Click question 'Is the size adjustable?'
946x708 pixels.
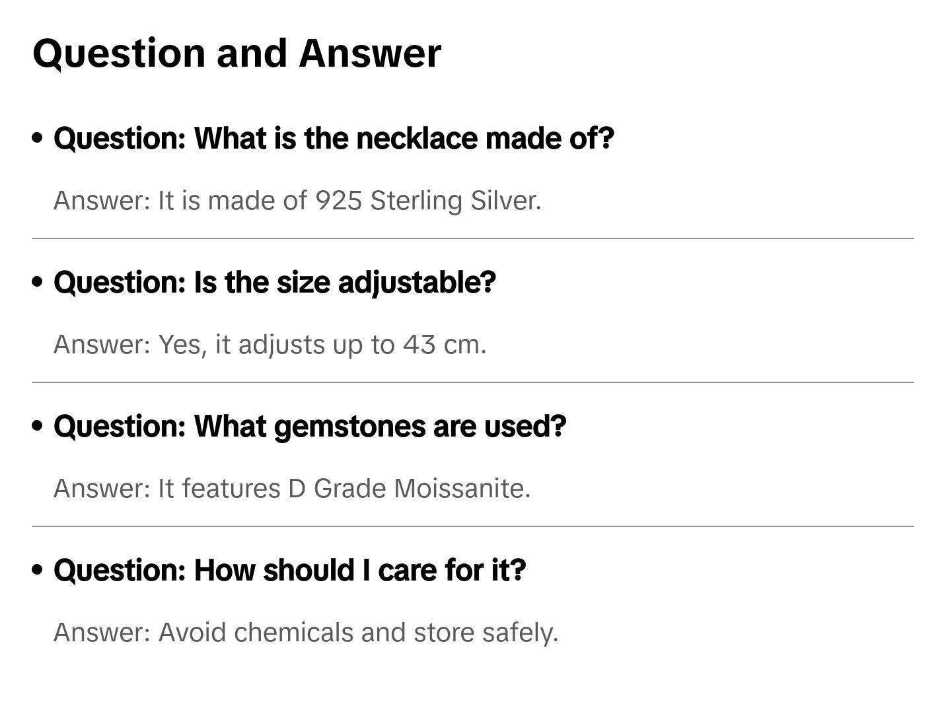[274, 283]
